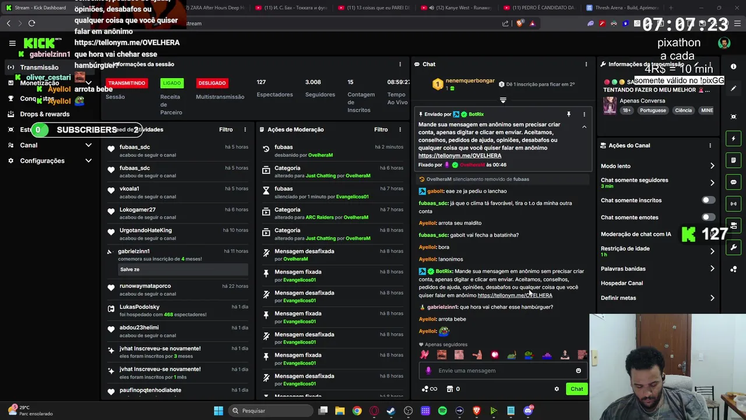Click the LIGADO status badge
This screenshot has height=420, width=746.
(172, 83)
